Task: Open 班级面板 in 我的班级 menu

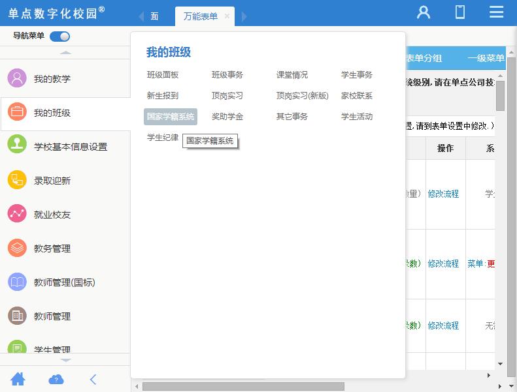Action: coord(163,75)
